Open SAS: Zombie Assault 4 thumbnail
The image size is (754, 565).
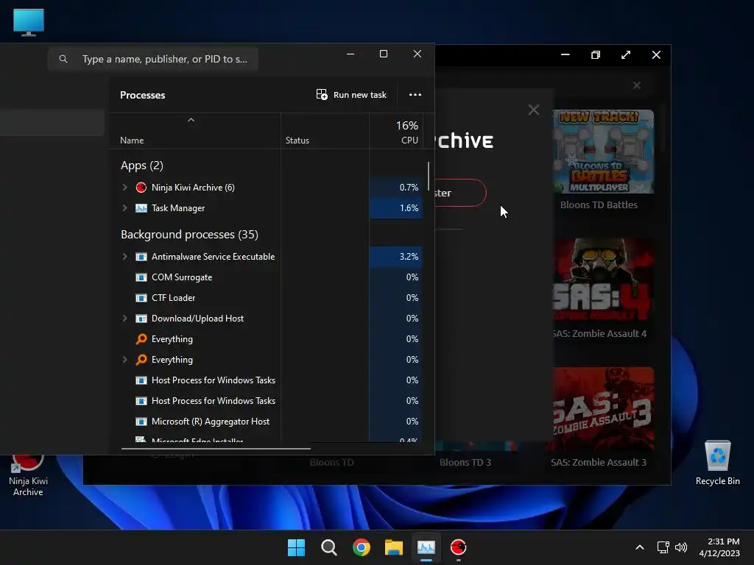(603, 280)
